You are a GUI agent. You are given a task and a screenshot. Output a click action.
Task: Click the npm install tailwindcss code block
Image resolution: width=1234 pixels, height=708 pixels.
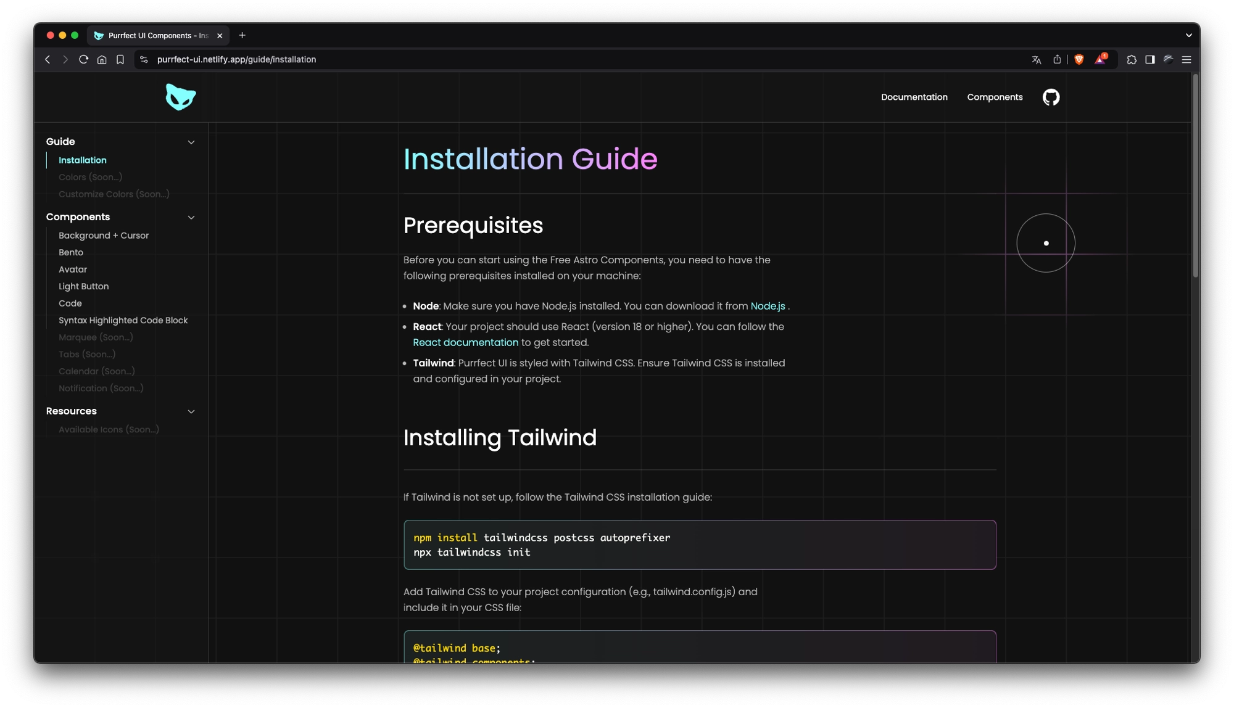point(700,545)
